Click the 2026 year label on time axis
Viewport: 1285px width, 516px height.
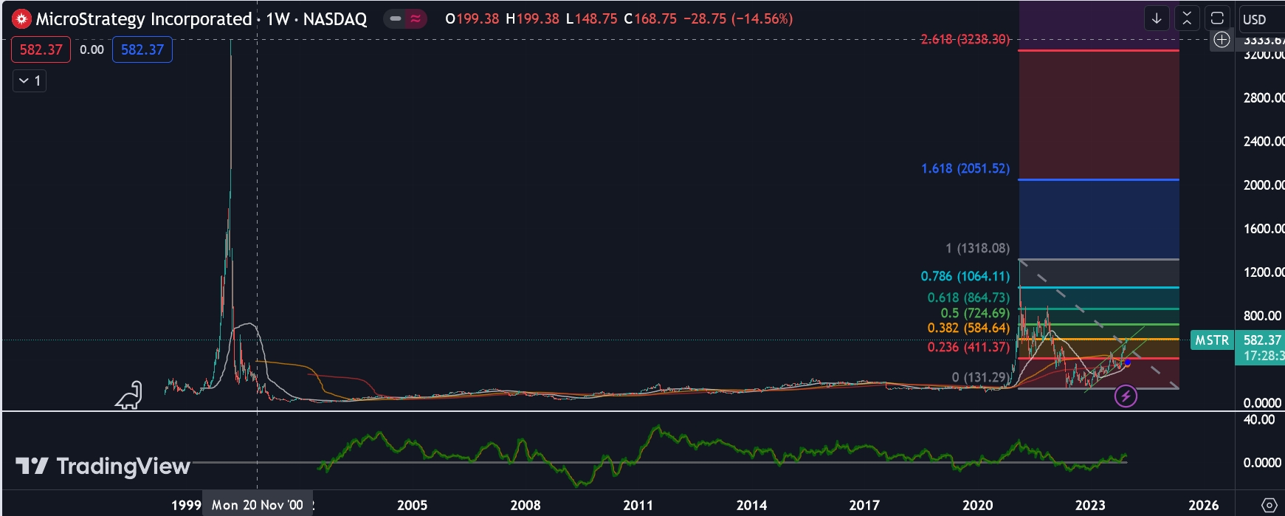click(1203, 505)
